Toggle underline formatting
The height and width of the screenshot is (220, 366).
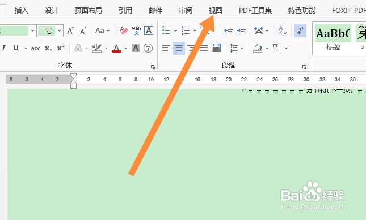point(16,48)
